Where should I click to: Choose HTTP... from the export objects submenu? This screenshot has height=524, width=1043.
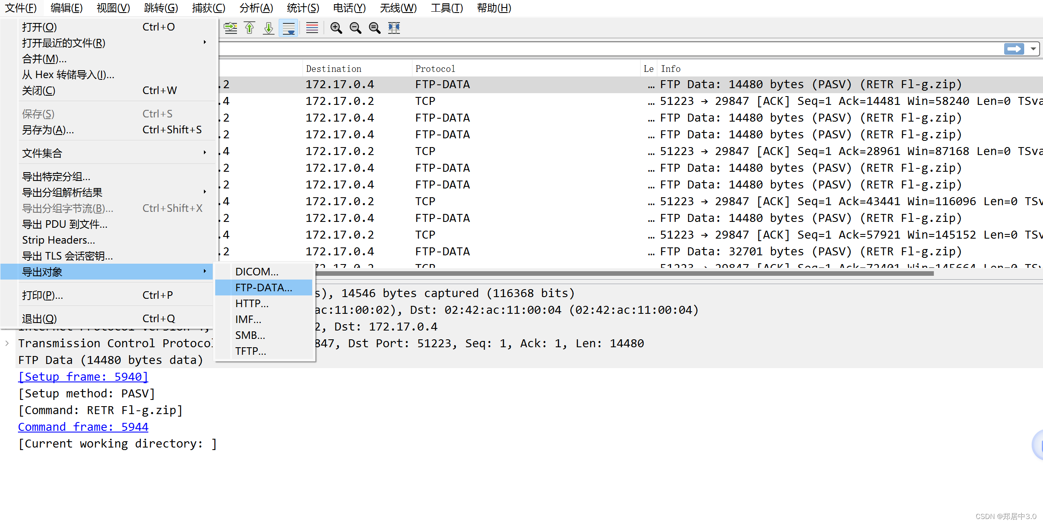[x=252, y=303]
